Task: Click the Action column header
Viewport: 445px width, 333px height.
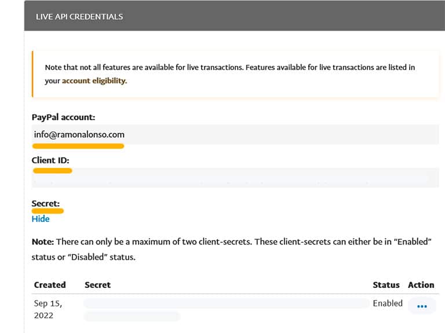Action: point(421,285)
